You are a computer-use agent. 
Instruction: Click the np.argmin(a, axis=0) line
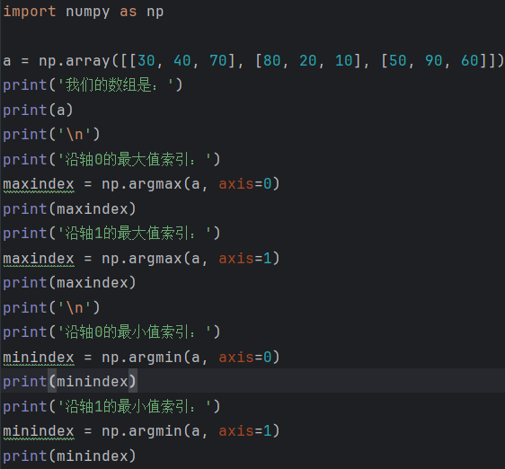[141, 358]
